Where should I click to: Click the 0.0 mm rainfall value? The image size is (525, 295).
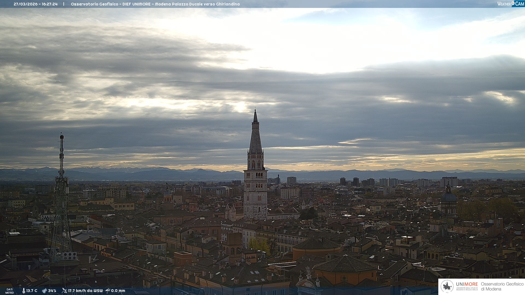click(118, 291)
